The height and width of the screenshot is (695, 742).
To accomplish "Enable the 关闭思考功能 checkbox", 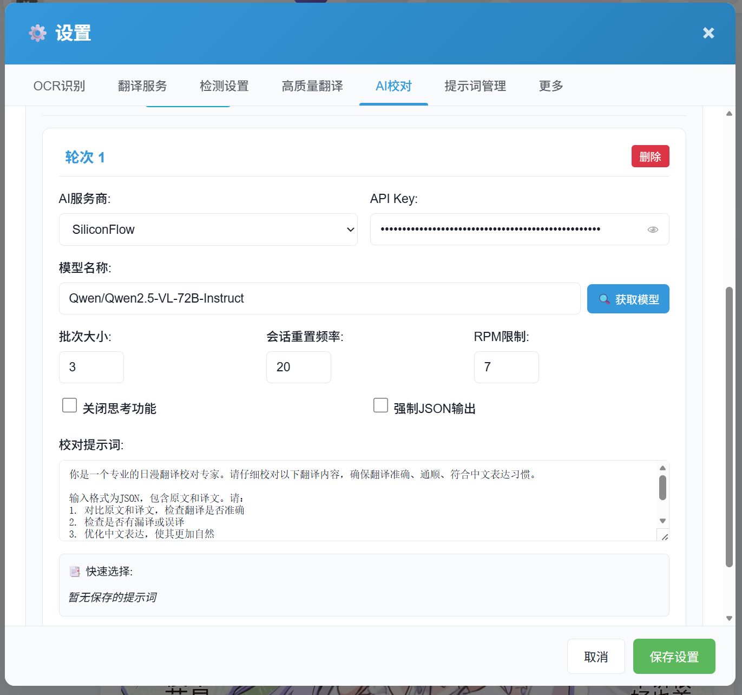I will 70,405.
